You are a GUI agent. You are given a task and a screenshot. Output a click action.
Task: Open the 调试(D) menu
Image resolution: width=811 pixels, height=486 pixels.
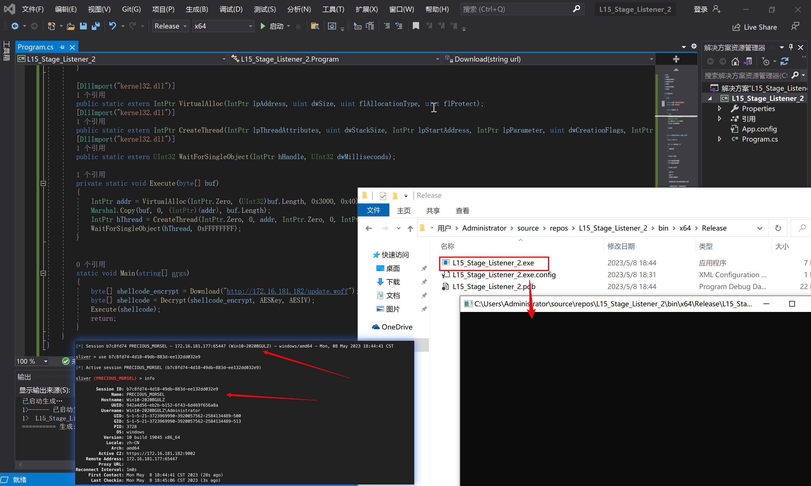[231, 9]
